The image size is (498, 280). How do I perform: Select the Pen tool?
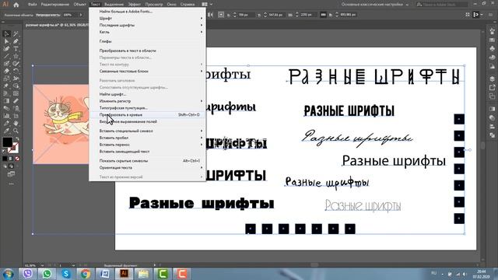pyautogui.click(x=16, y=41)
